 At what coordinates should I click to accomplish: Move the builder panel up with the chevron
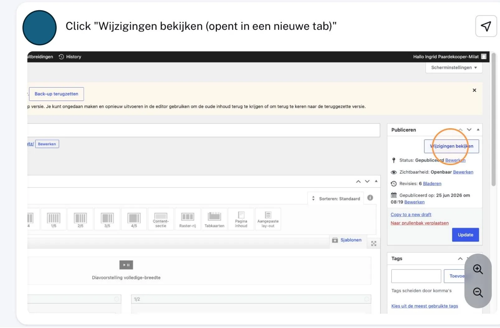click(358, 181)
